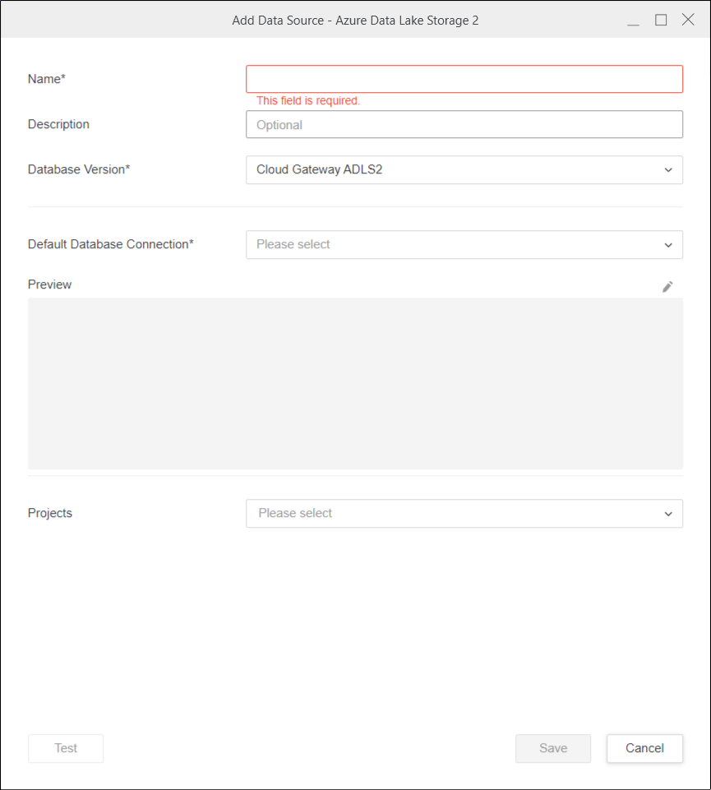Click the pencil edit icon above Preview
The width and height of the screenshot is (711, 790).
tap(667, 286)
